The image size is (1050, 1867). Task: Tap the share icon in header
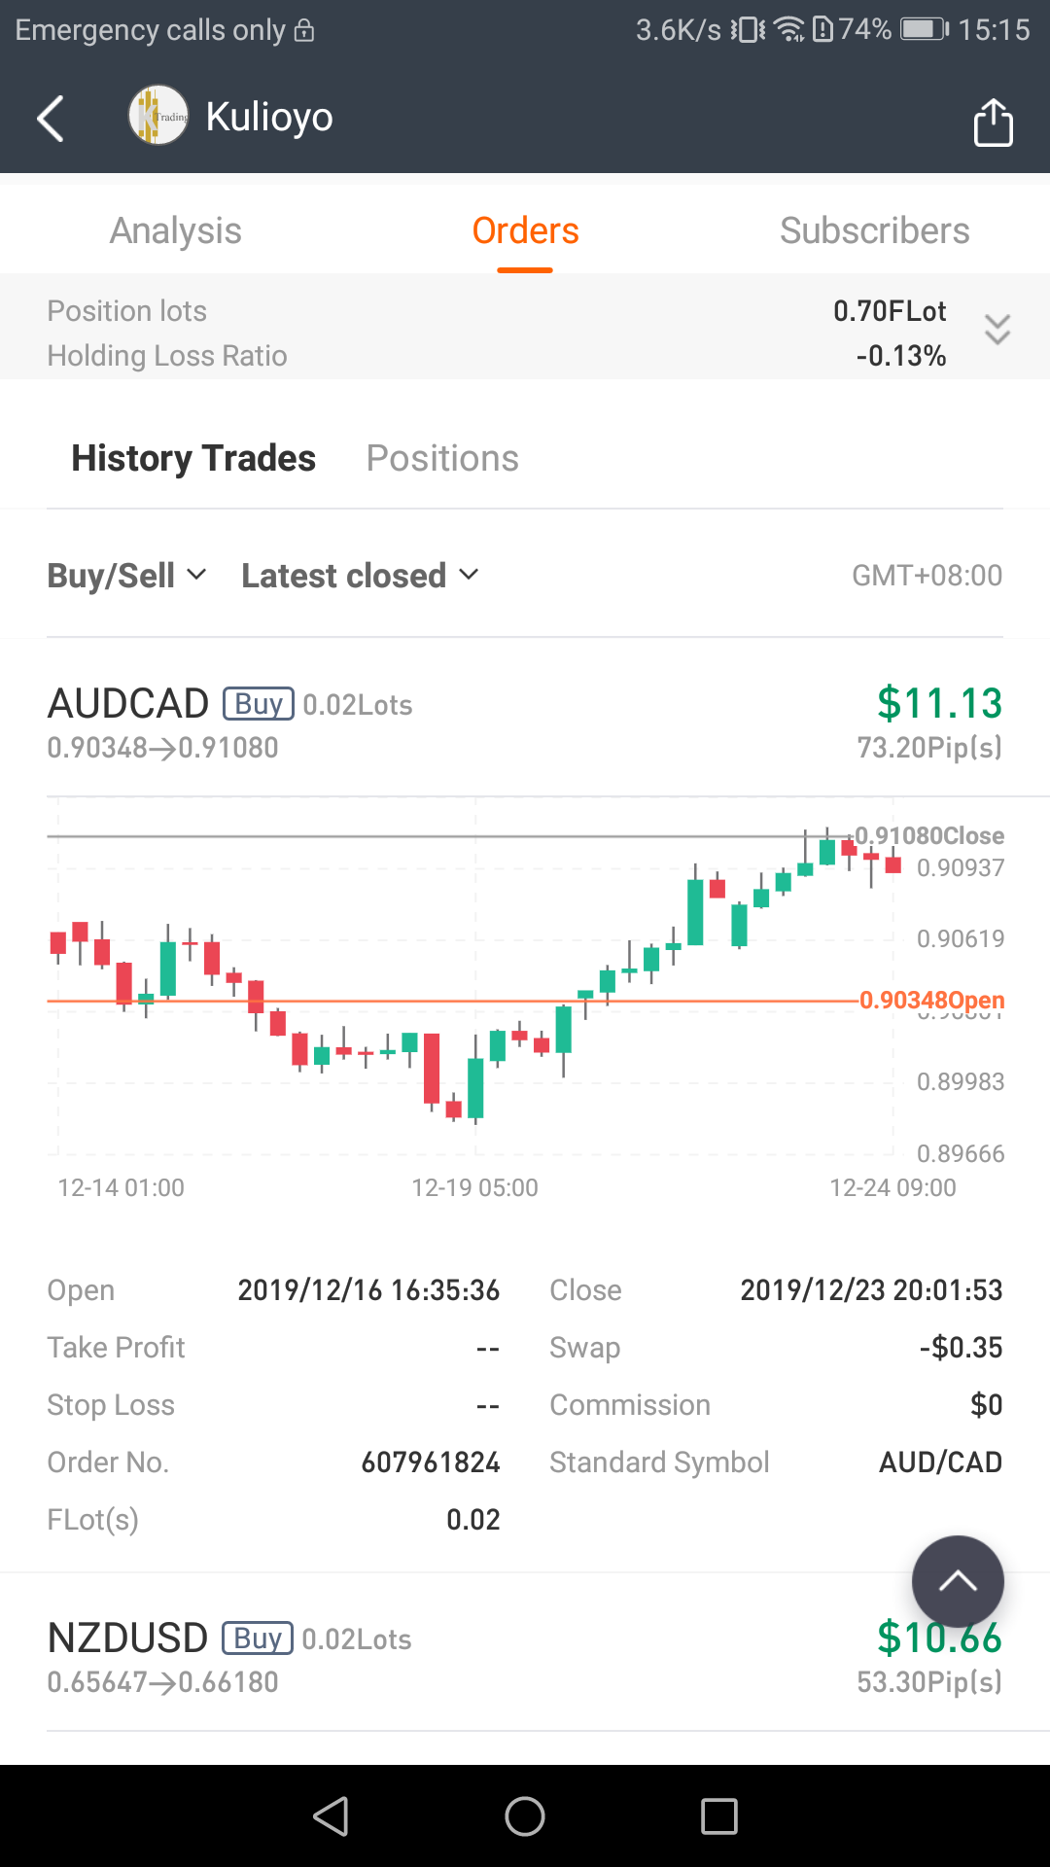(993, 122)
